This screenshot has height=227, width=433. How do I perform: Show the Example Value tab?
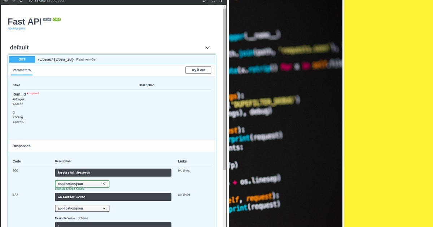coord(64,218)
